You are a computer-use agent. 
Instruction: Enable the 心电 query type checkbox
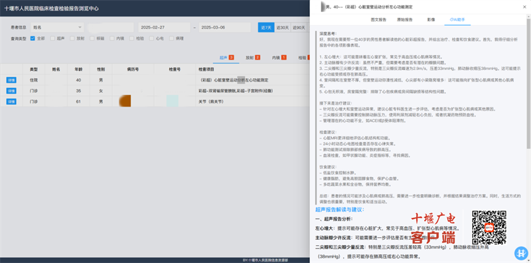click(x=151, y=38)
